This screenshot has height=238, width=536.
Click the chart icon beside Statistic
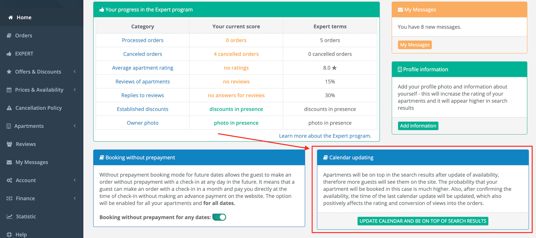[10, 216]
